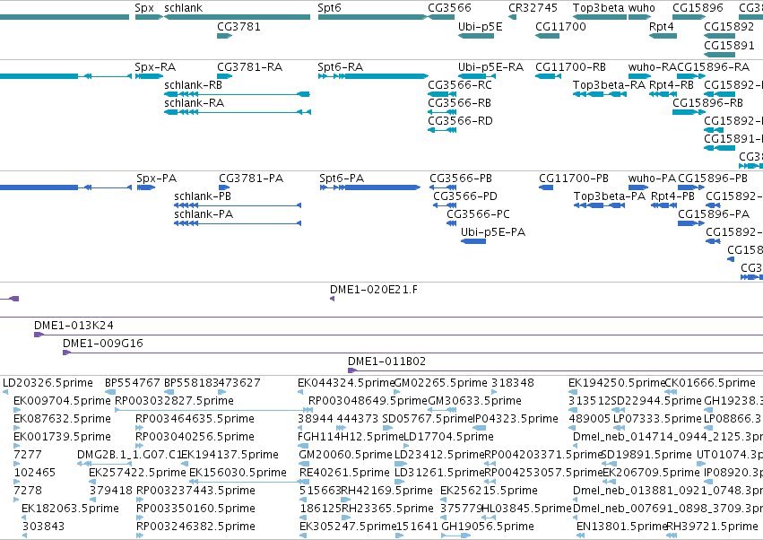Select the Spt6 gene feature
This screenshot has height=540, width=763.
coord(373,17)
